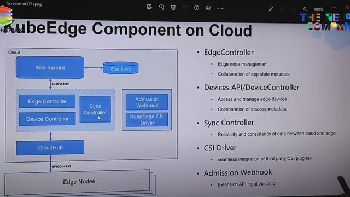Select the Edge Controller diagram box

[x=48, y=101]
